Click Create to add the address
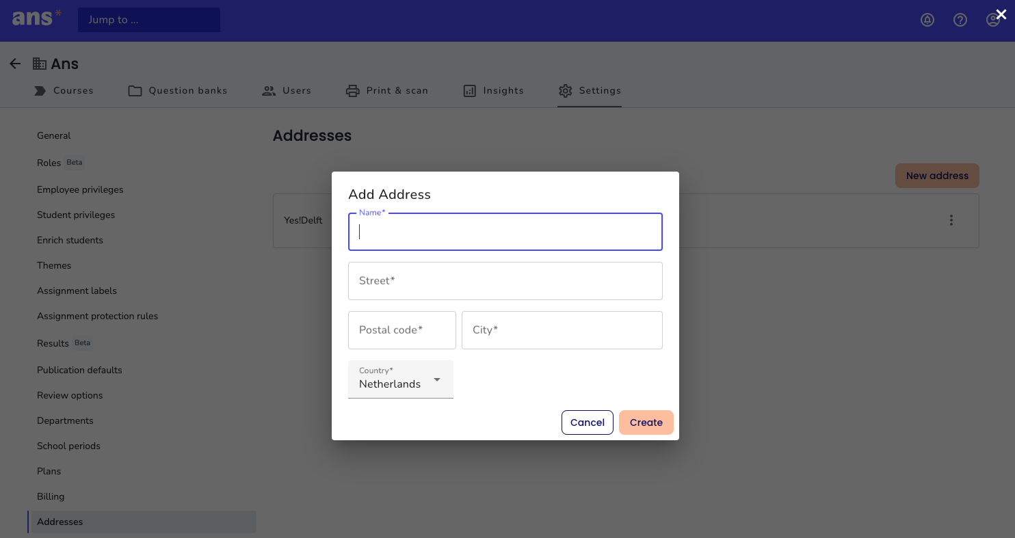The height and width of the screenshot is (538, 1015). pos(646,422)
